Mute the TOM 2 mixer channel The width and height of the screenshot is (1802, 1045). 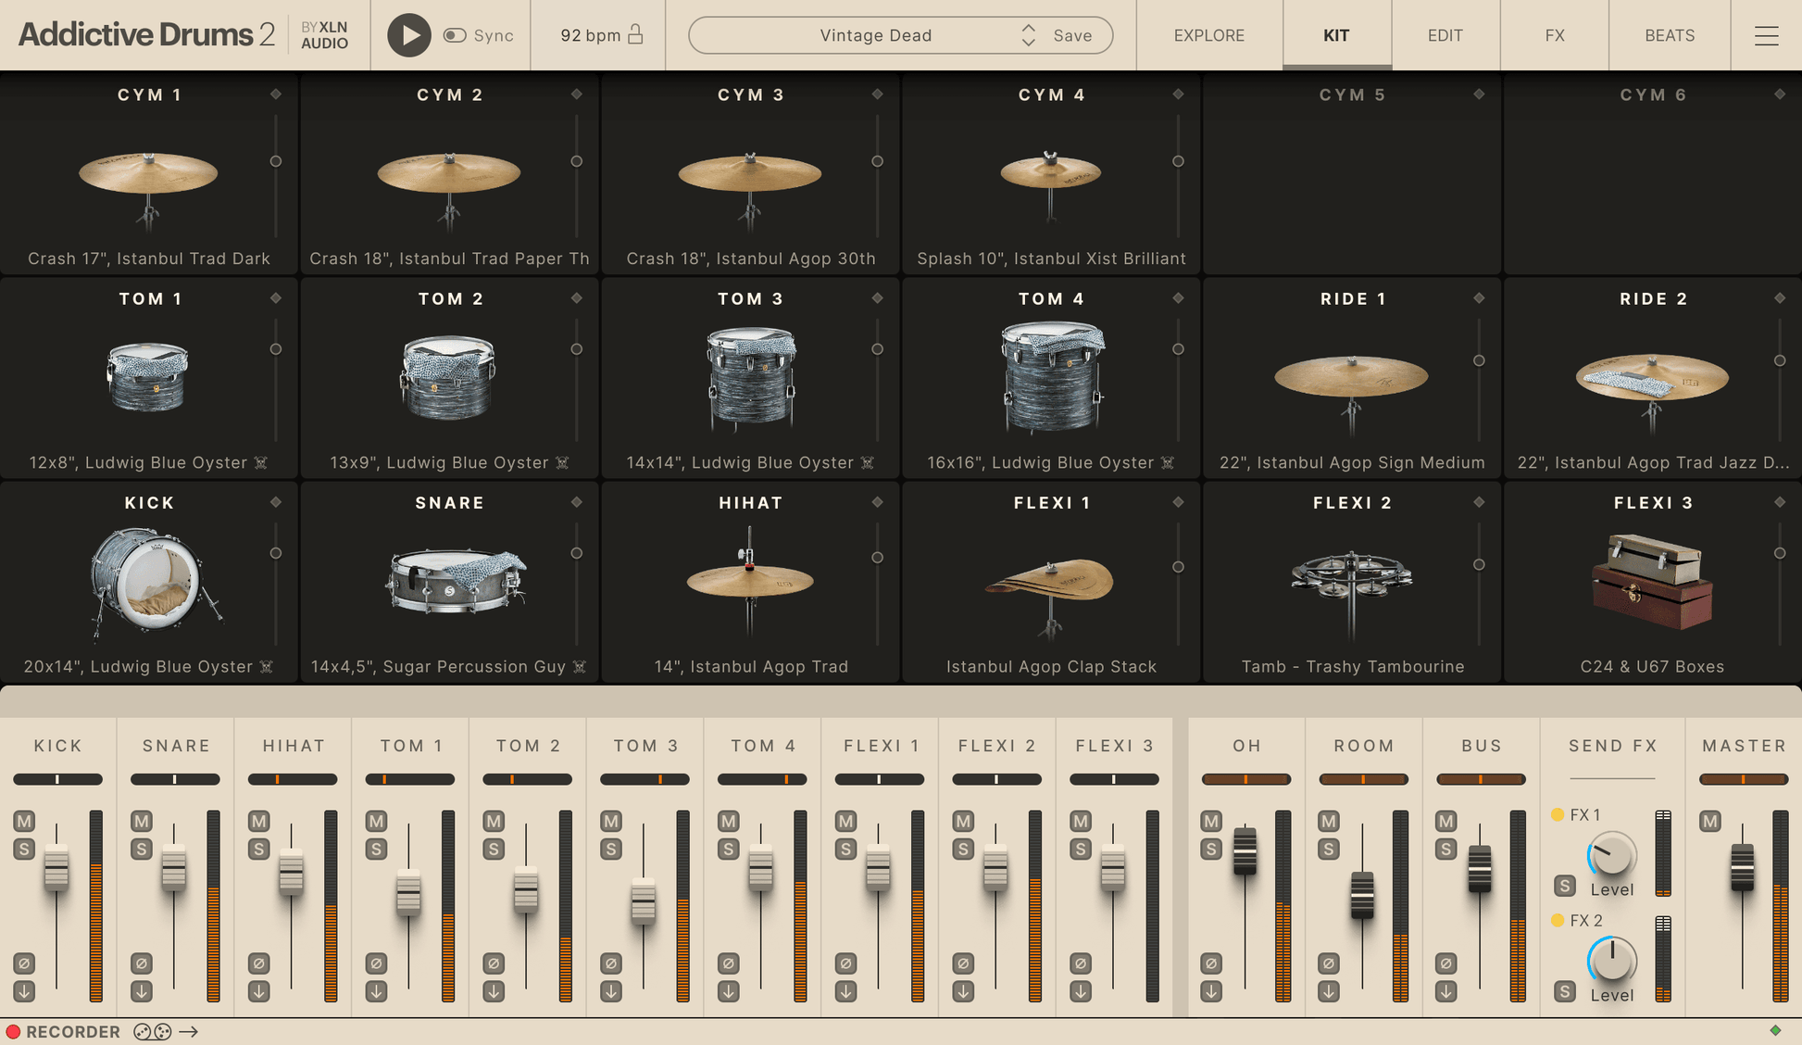[493, 822]
